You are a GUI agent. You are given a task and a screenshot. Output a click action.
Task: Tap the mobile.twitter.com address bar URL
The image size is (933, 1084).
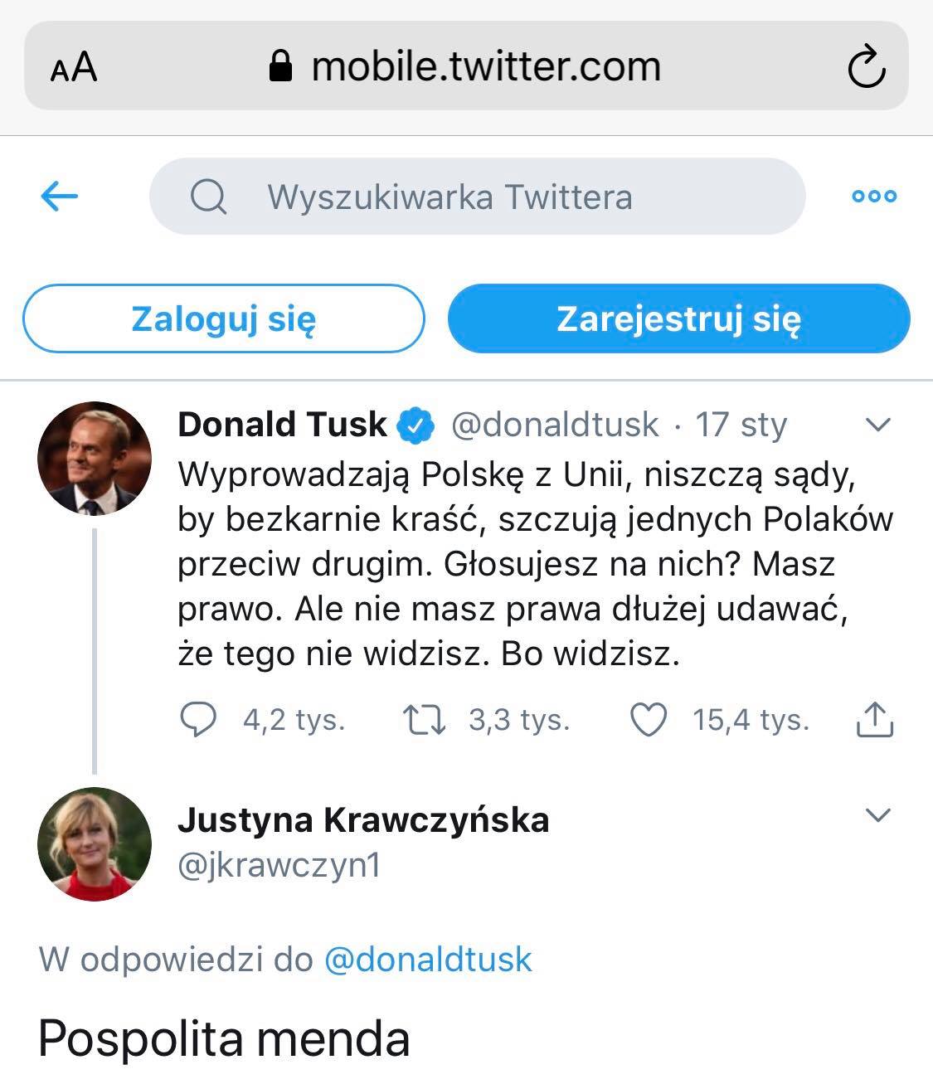(x=485, y=67)
